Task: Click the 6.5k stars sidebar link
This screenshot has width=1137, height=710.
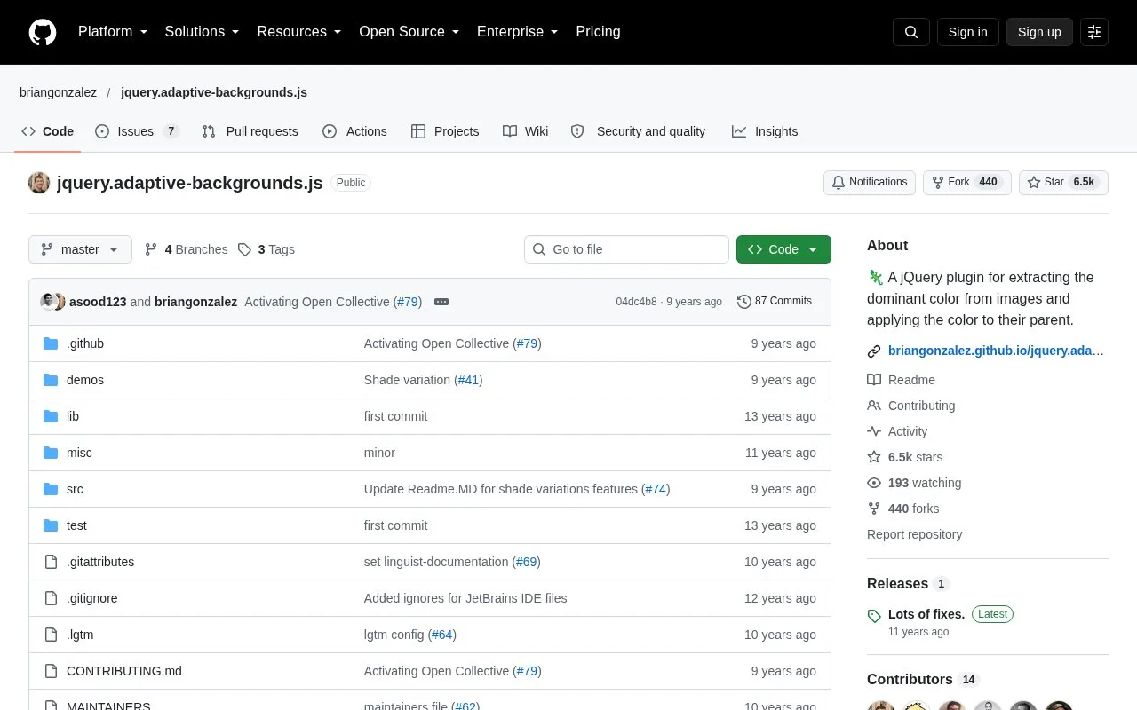Action: pyautogui.click(x=905, y=457)
